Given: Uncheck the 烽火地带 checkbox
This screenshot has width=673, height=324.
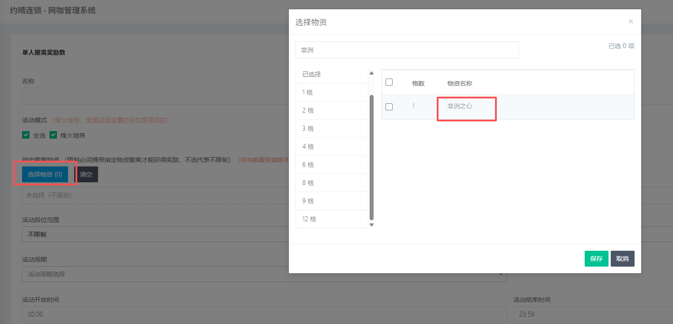Looking at the screenshot, I should tap(53, 135).
